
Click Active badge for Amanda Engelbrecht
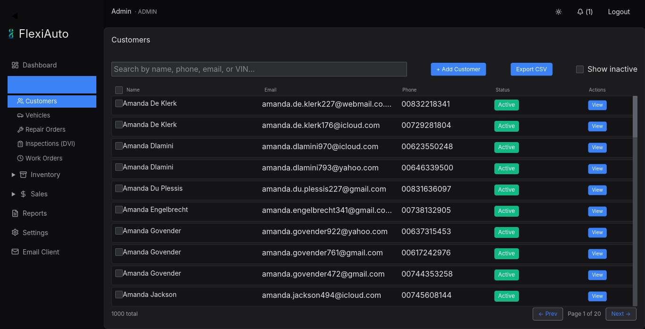507,211
